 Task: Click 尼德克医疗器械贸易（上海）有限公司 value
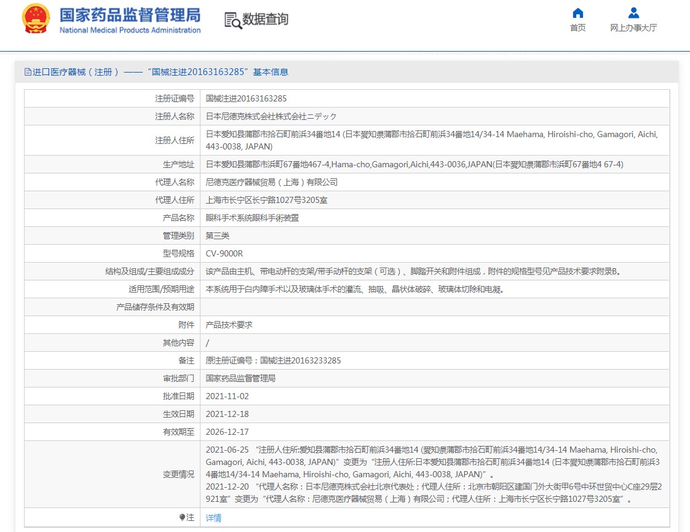tap(272, 182)
